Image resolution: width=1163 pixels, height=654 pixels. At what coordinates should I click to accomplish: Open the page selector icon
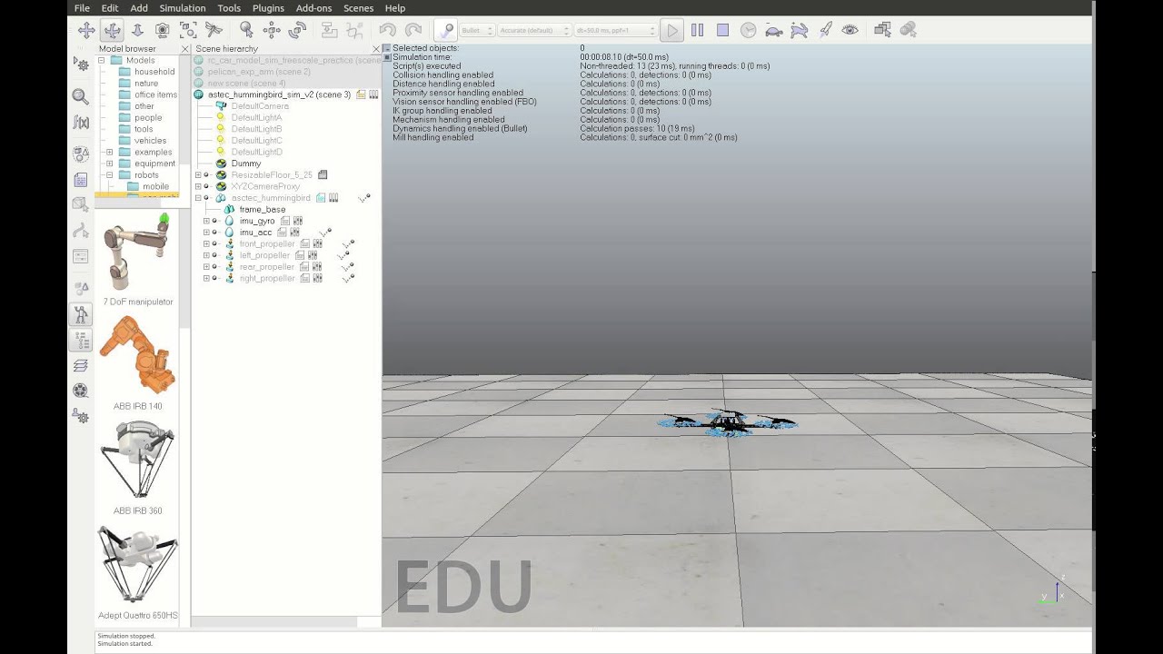tap(882, 30)
